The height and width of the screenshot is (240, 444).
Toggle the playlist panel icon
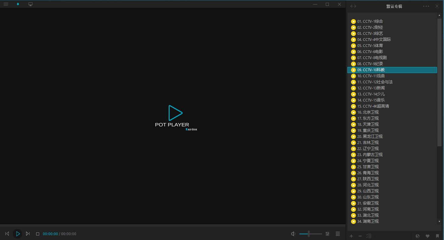(338, 234)
